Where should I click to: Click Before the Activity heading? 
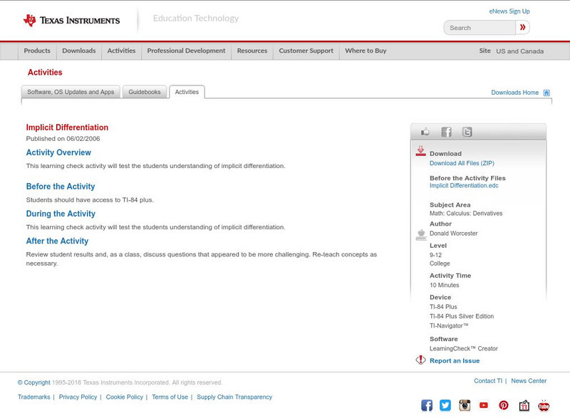tap(61, 187)
